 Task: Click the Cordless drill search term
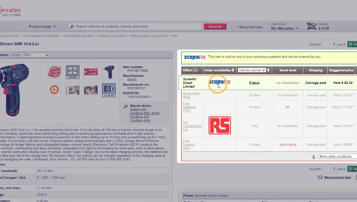pos(139,117)
